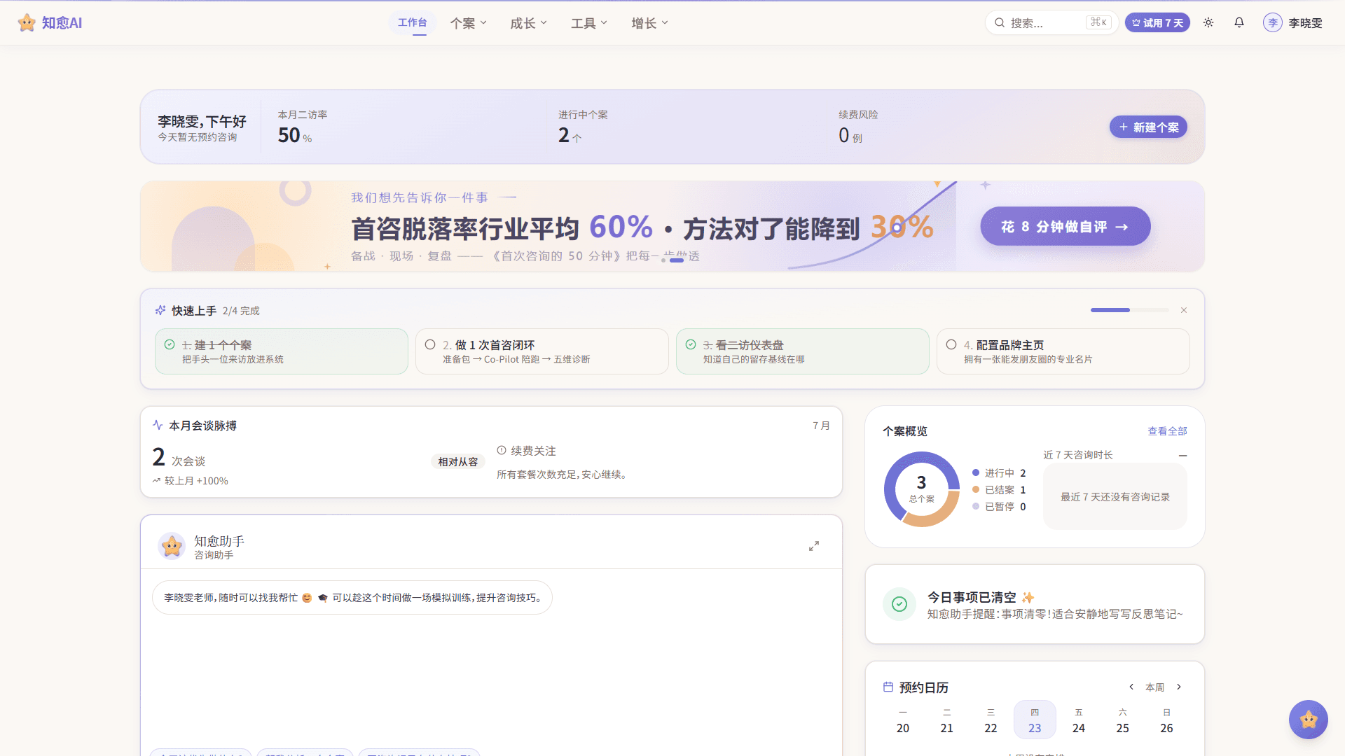Expand the 增长 menu
This screenshot has height=756, width=1345.
coord(649,23)
